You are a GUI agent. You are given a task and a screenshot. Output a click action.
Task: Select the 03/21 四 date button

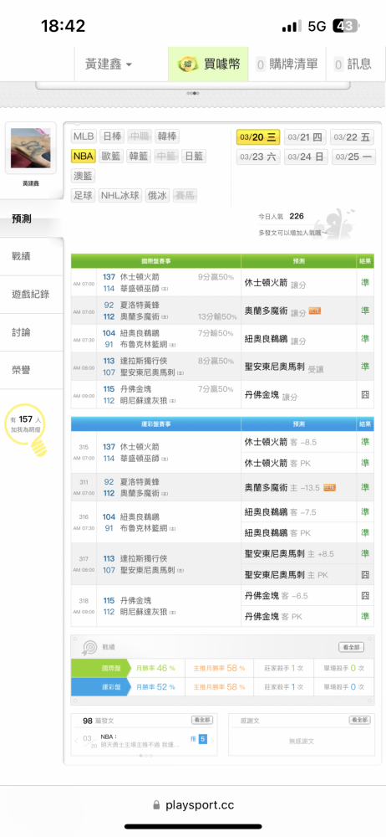[305, 137]
